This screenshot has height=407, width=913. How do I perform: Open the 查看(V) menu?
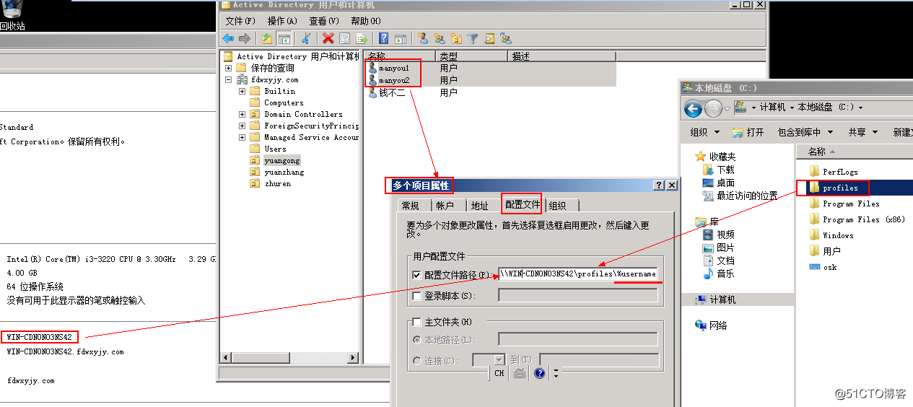(x=323, y=21)
